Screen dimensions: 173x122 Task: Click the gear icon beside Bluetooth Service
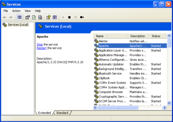click(x=96, y=73)
